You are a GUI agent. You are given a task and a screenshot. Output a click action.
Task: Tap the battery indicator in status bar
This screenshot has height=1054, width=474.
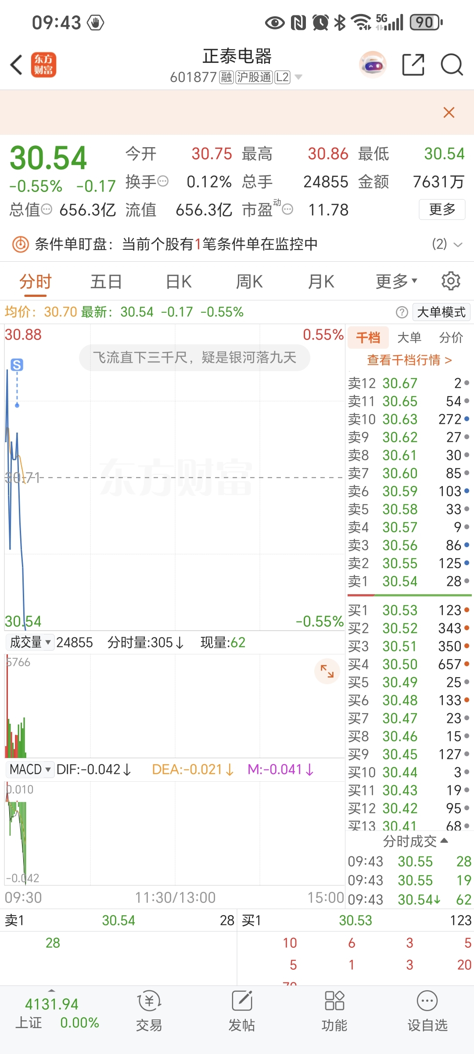426,22
